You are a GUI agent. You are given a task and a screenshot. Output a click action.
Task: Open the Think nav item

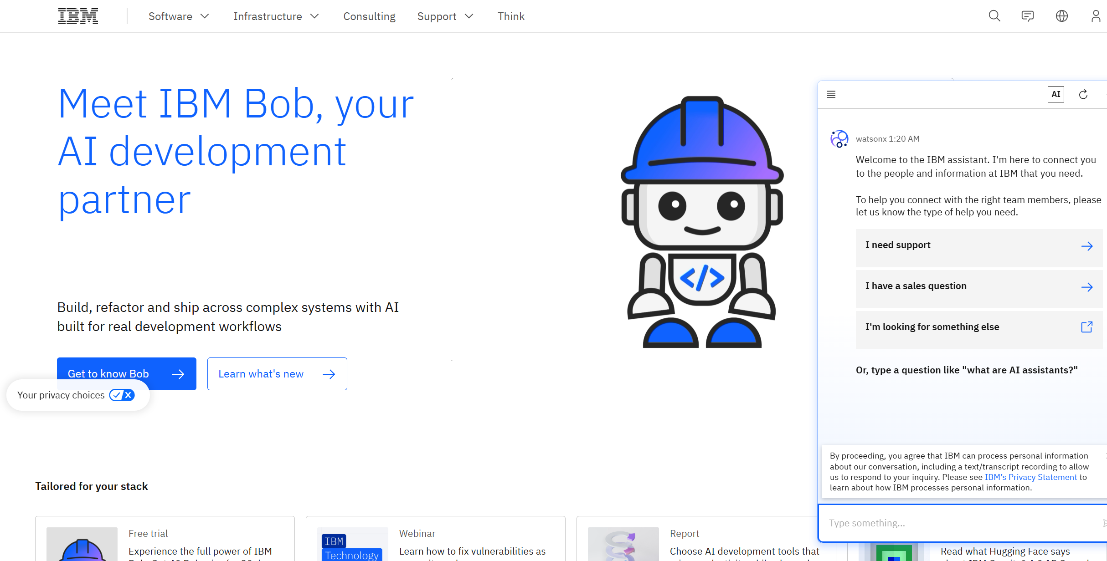point(511,16)
